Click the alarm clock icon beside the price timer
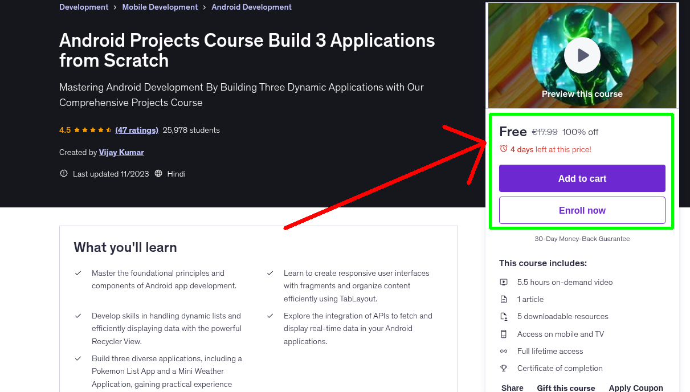This screenshot has width=690, height=392. click(x=503, y=148)
